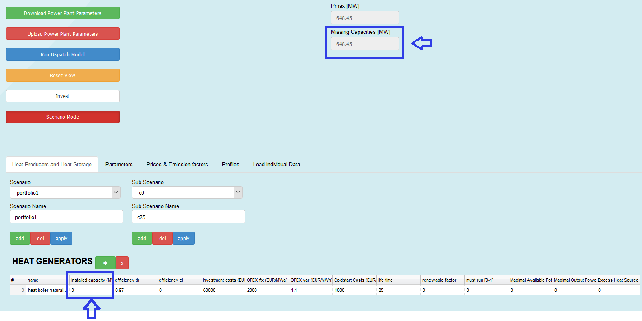Open the Prices & Emission factors tab
Screen dimensions: 642x321
[x=177, y=165]
